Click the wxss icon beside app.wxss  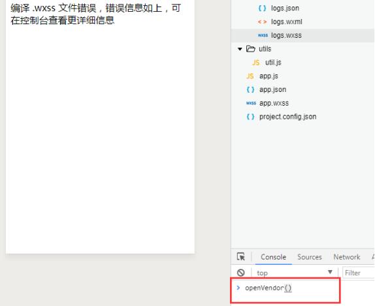[x=251, y=103]
